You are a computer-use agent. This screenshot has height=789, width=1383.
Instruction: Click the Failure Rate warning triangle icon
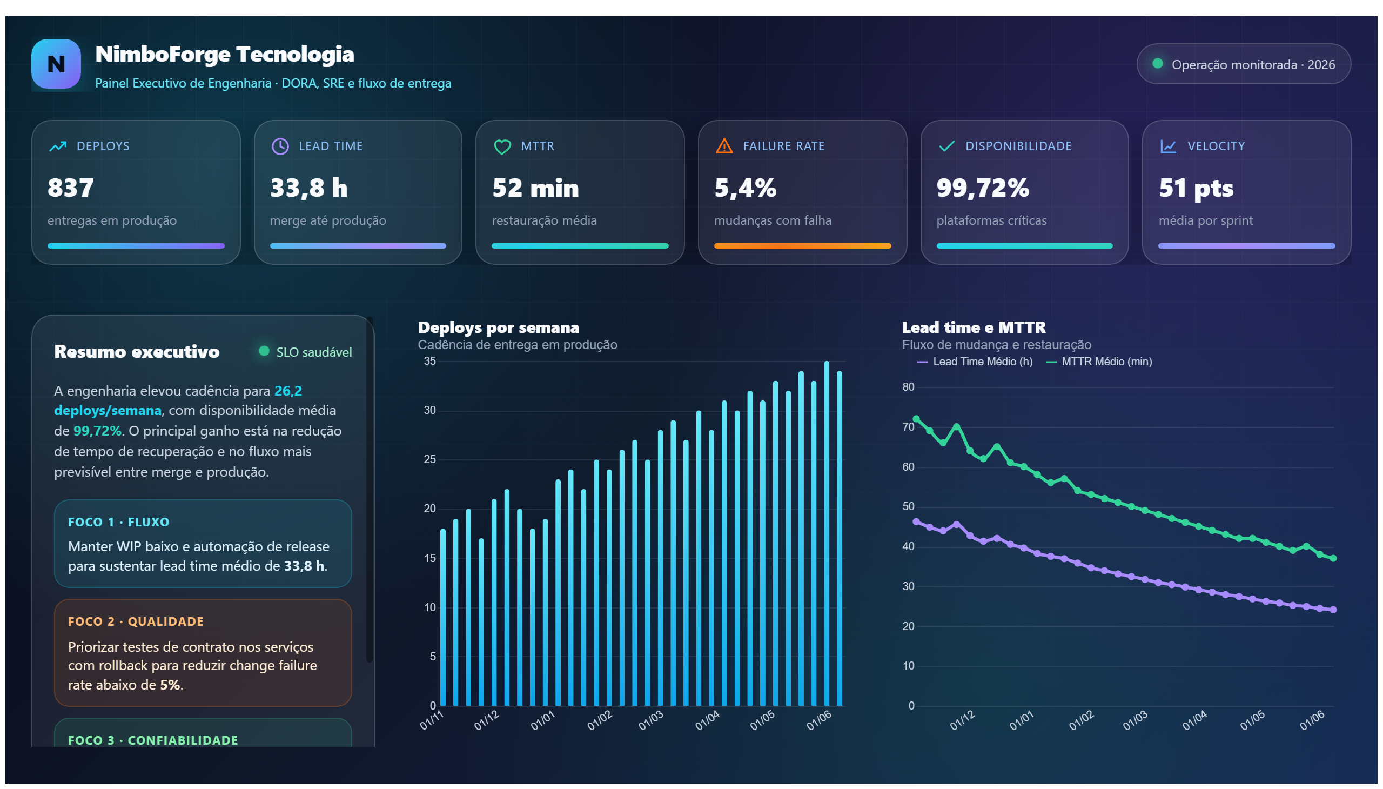(x=724, y=146)
